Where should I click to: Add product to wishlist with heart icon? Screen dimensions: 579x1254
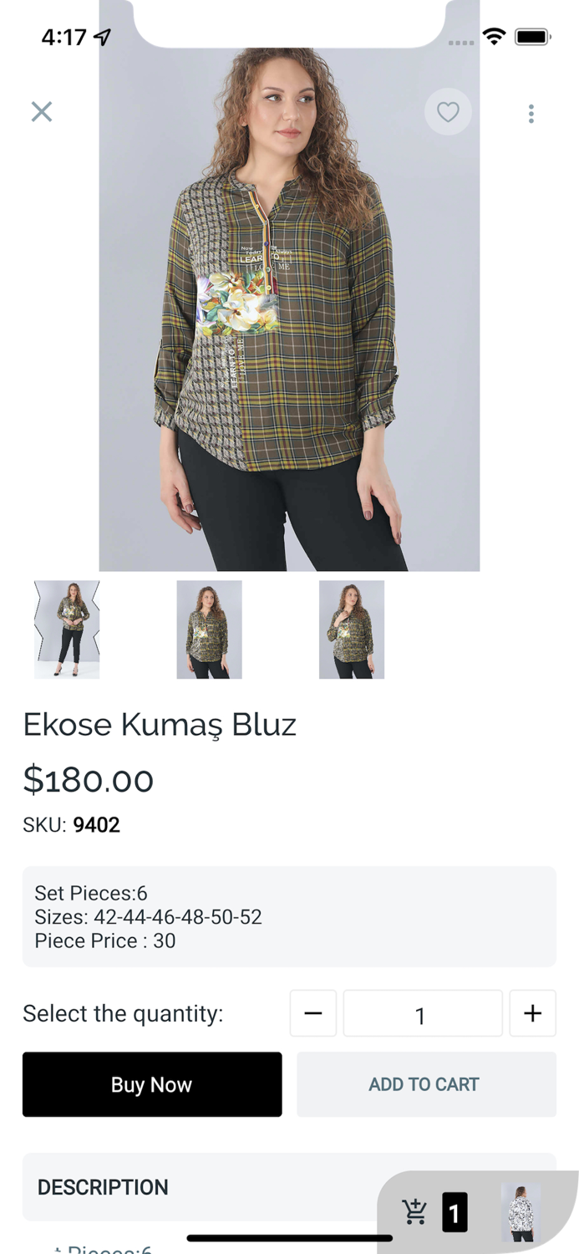click(x=448, y=111)
